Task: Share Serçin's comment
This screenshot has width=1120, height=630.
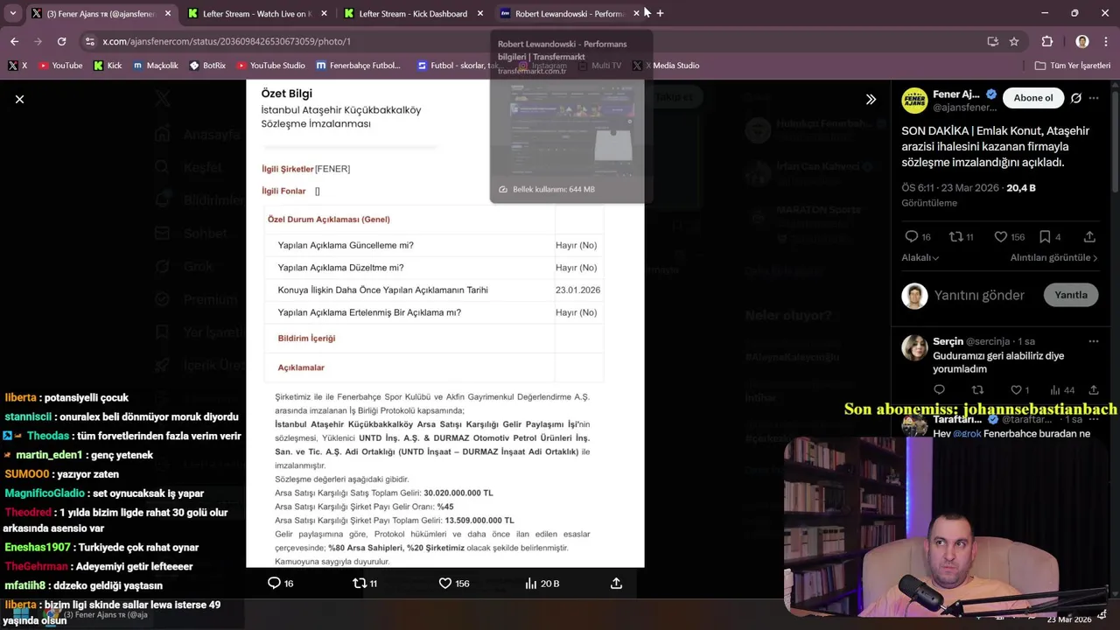Action: click(x=1094, y=390)
